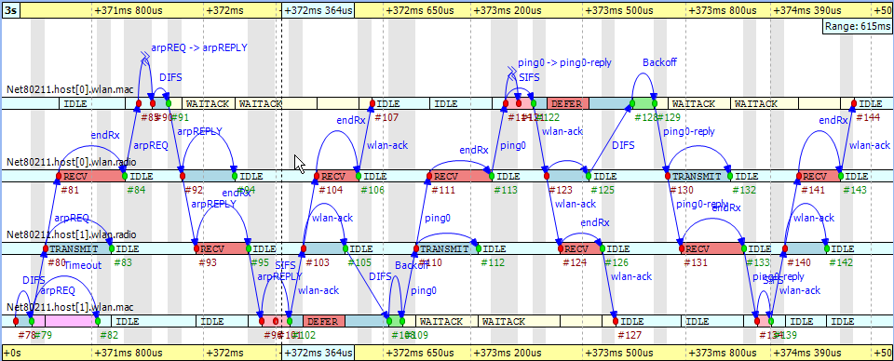Click event dot #127 on host[1] mac
The height and width of the screenshot is (361, 894).
point(616,321)
